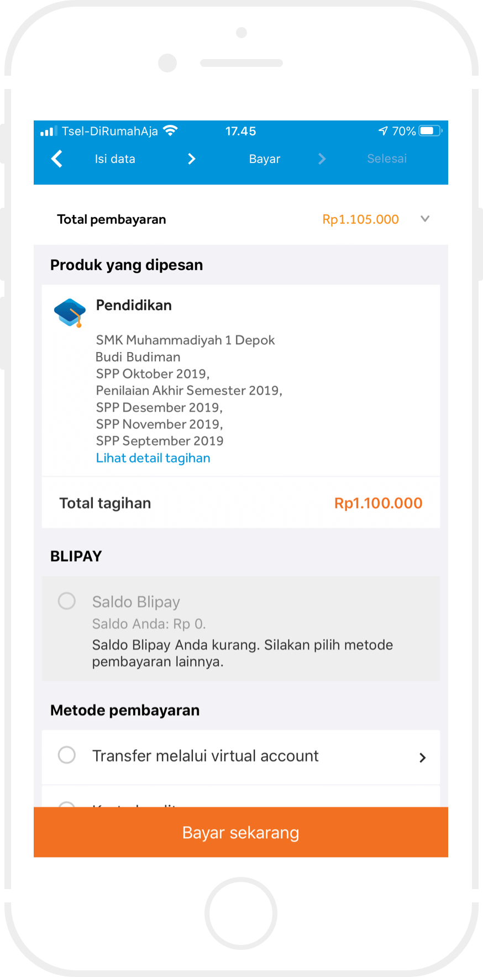The image size is (483, 977).
Task: Go to the Isi data step
Action: click(115, 159)
